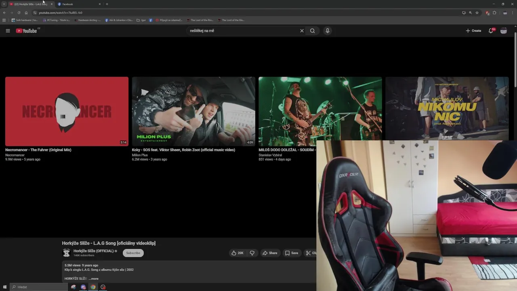The image size is (517, 291).
Task: Open the Windows Start menu
Action: pyautogui.click(x=5, y=287)
